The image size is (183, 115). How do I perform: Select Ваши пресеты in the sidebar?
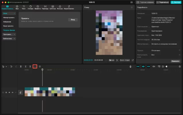pos(8,26)
